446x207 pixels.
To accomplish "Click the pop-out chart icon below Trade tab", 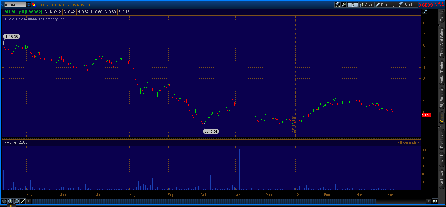I will 425,12.
